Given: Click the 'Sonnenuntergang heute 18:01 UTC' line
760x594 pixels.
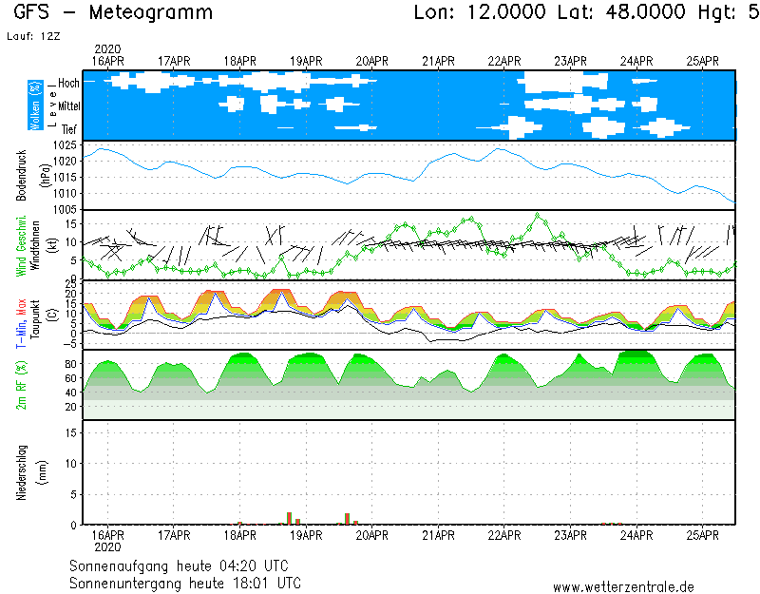Looking at the screenshot, I should click(185, 583).
